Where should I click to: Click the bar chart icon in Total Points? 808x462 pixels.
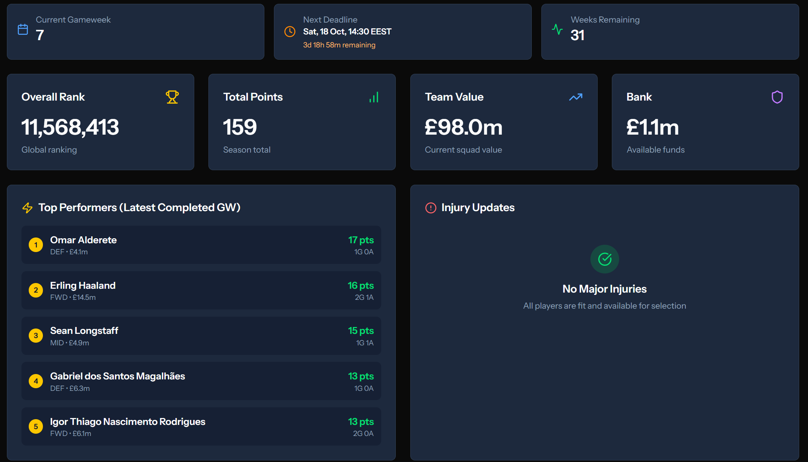tap(374, 97)
